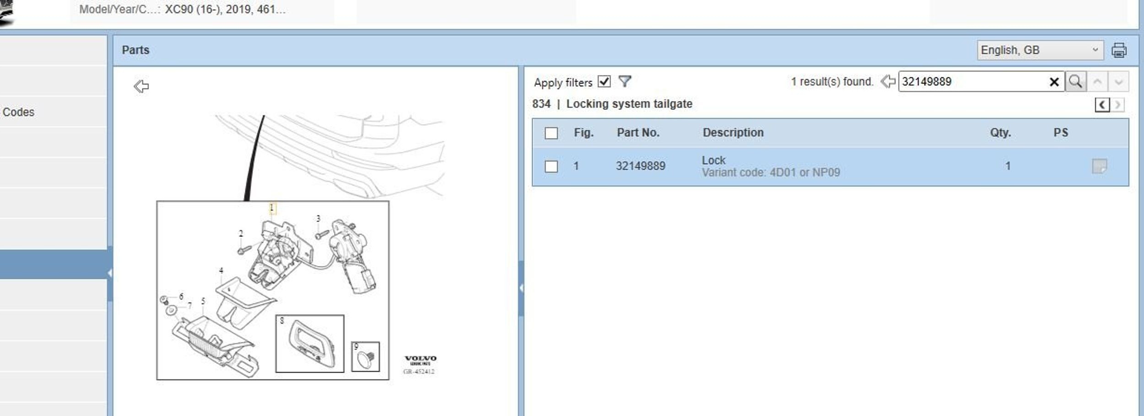This screenshot has height=416, width=1144.
Task: Open the Codes item in the sidebar
Action: point(18,112)
